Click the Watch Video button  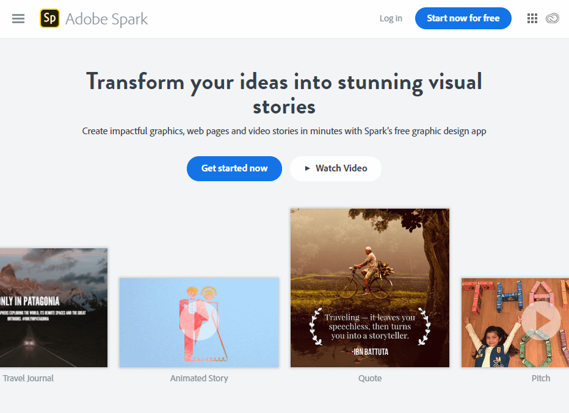(335, 168)
